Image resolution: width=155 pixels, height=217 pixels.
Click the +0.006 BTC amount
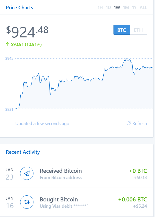[x=132, y=200]
